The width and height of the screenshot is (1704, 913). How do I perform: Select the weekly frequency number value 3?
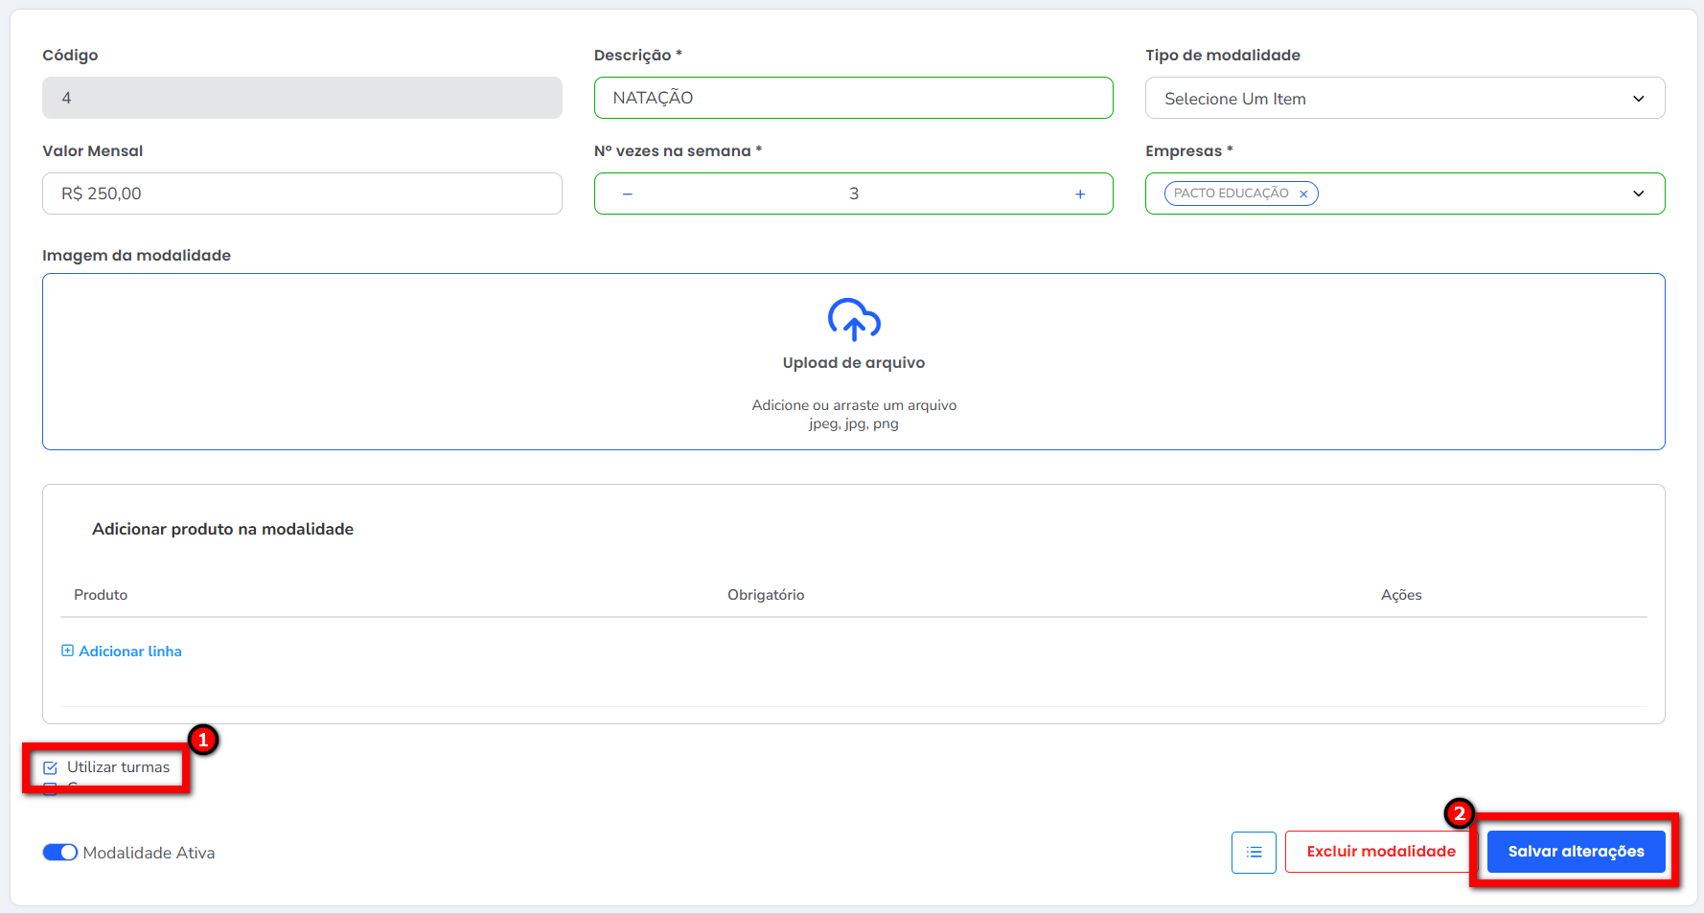853,194
